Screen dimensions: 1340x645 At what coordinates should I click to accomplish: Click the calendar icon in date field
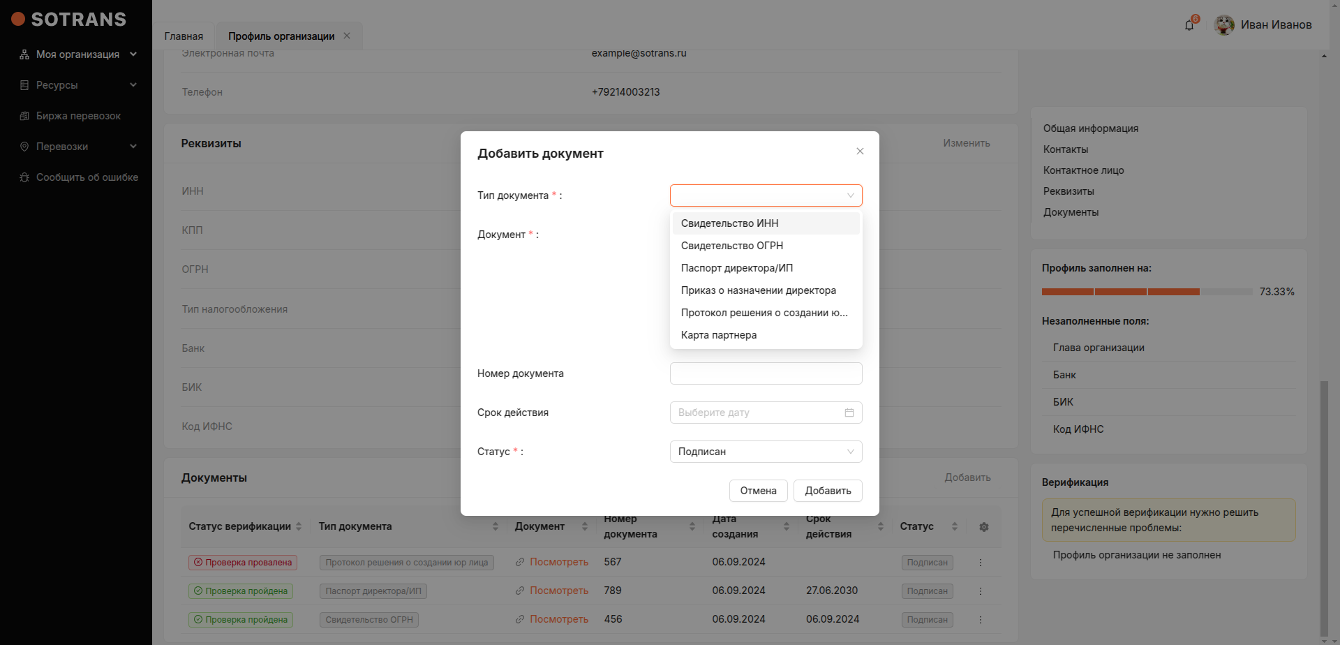(x=849, y=413)
